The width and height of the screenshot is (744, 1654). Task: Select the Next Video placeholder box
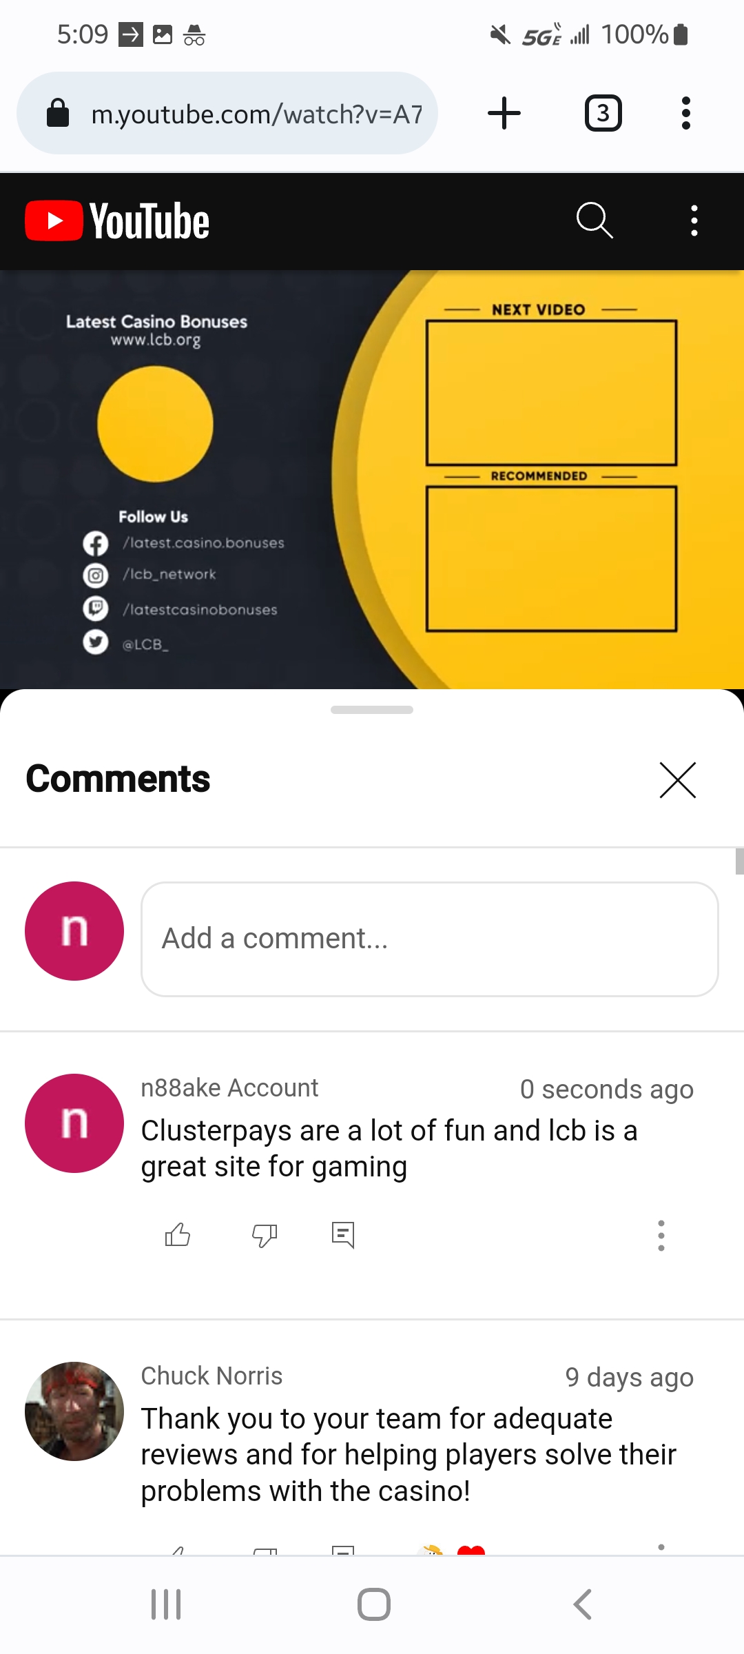[x=551, y=393]
